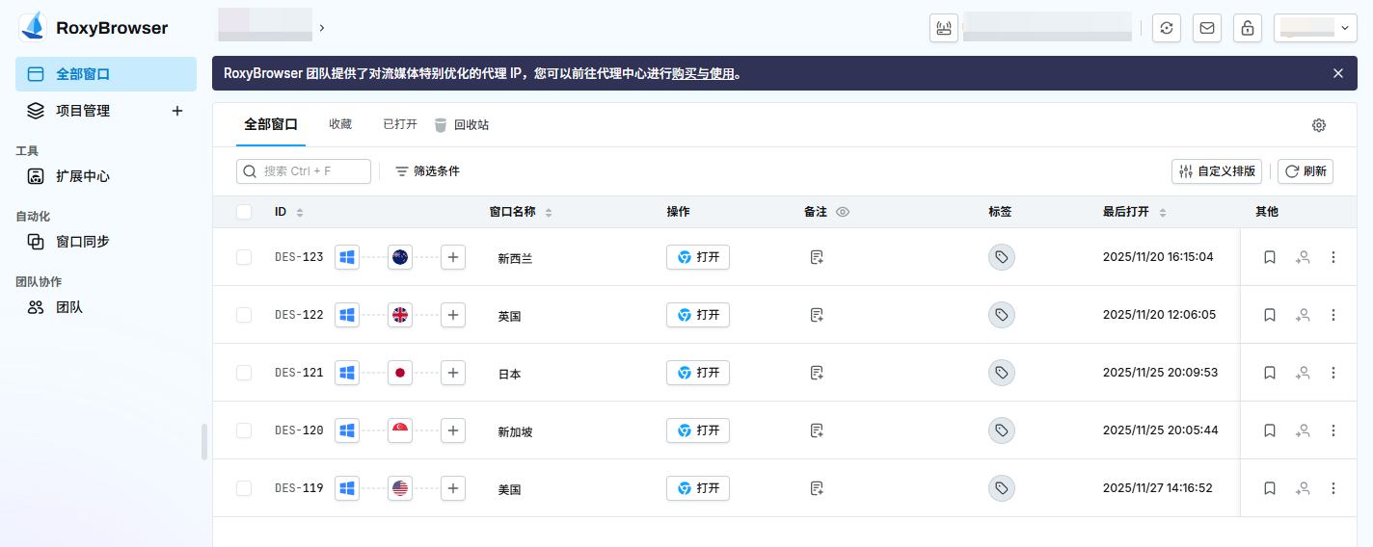Open the 回收站 tab

(x=461, y=125)
